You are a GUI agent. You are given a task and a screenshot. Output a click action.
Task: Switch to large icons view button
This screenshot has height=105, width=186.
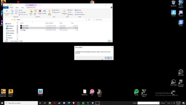click(111, 41)
